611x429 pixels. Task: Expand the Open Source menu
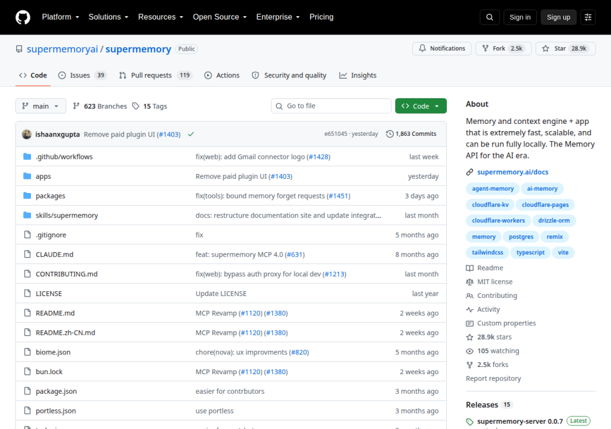(x=220, y=17)
